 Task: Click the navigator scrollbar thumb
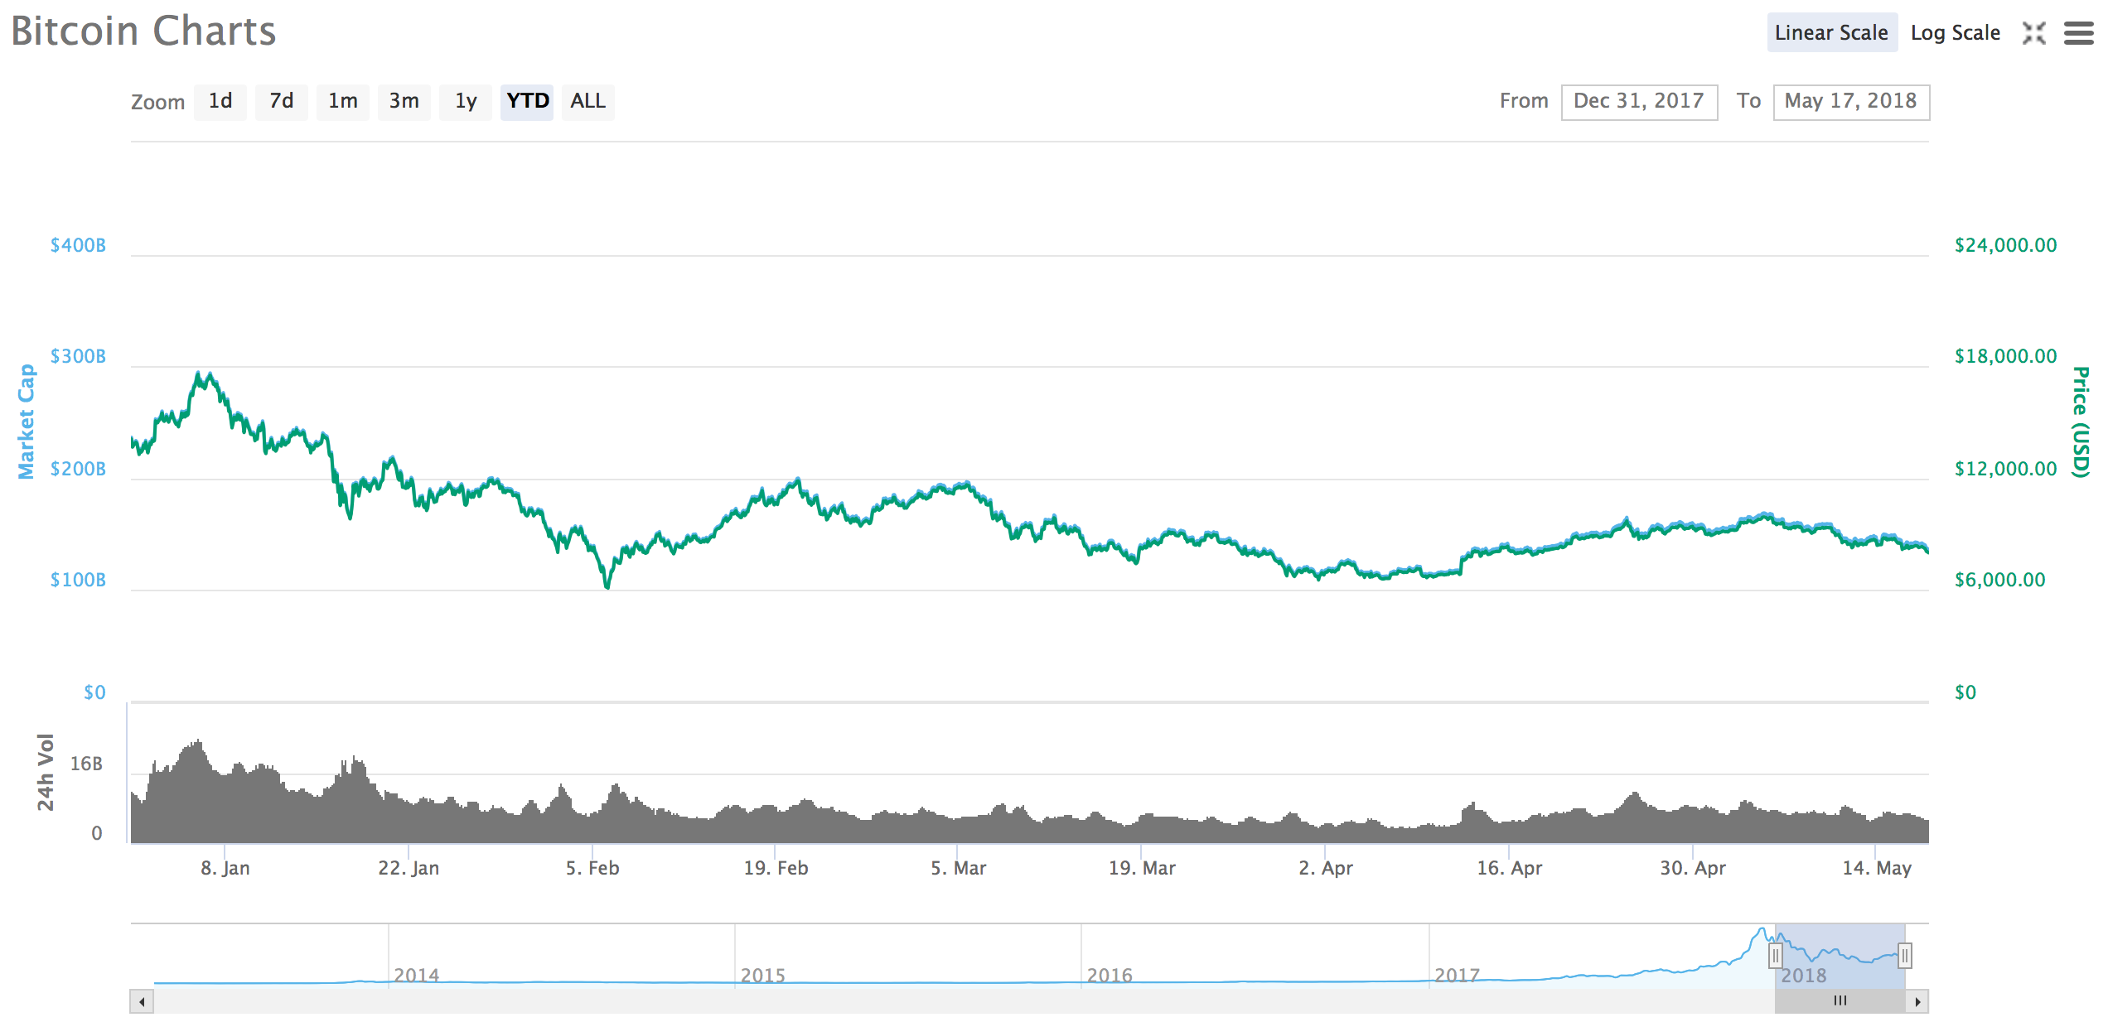[1840, 1001]
